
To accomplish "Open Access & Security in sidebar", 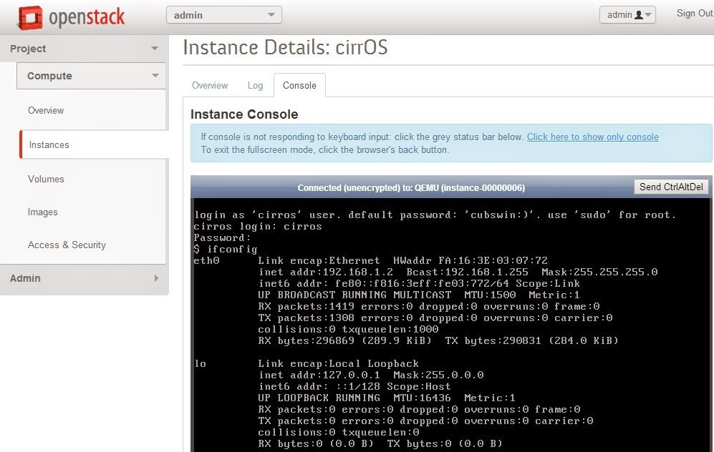I will tap(67, 245).
